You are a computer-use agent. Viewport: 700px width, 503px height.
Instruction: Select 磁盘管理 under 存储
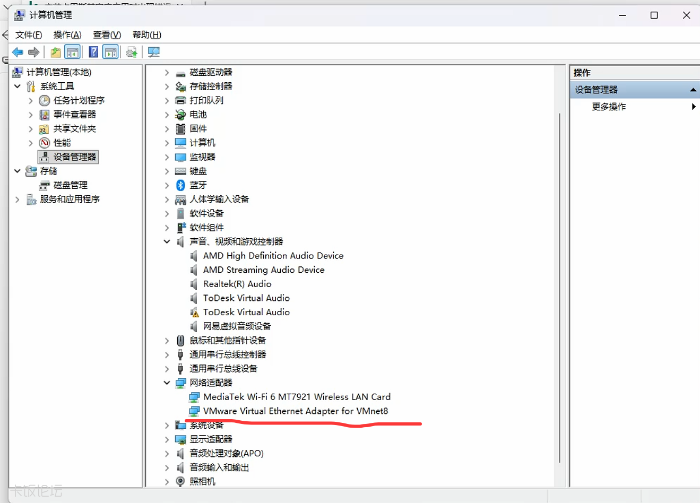71,185
